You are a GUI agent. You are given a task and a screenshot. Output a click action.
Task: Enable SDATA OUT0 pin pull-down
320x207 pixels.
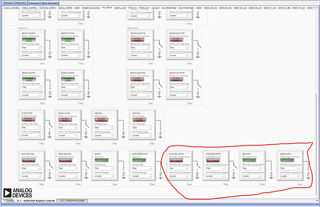pyautogui.click(x=137, y=40)
